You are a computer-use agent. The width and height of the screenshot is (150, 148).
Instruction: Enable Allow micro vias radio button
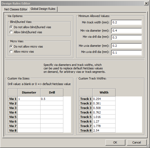point(22,52)
